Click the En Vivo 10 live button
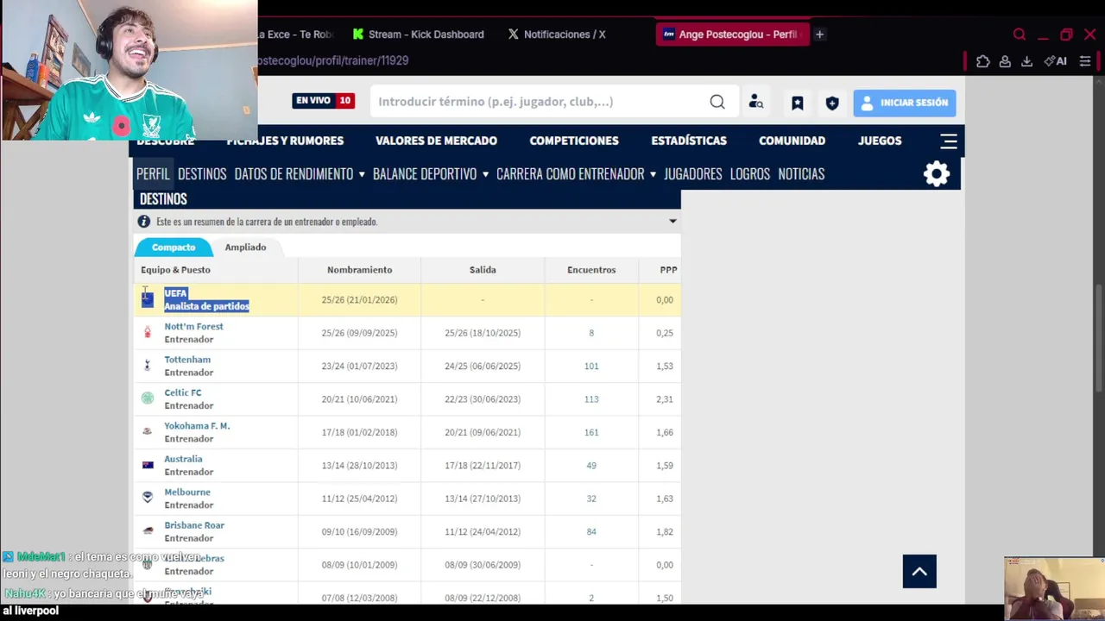 coord(323,101)
